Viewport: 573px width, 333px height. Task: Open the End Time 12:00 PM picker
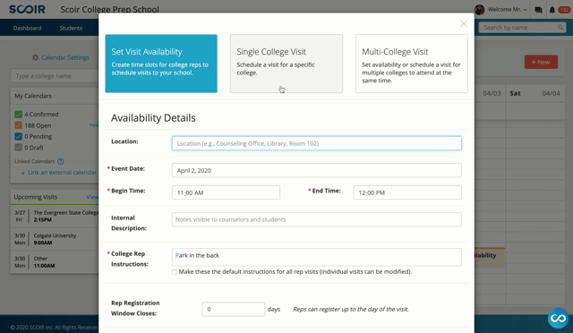[x=407, y=192]
